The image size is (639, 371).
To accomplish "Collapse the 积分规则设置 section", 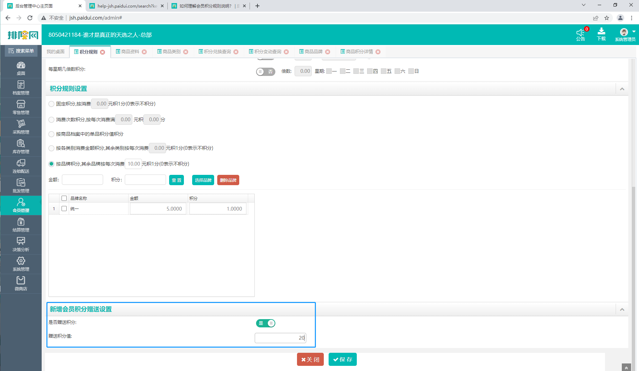I will click(x=622, y=89).
